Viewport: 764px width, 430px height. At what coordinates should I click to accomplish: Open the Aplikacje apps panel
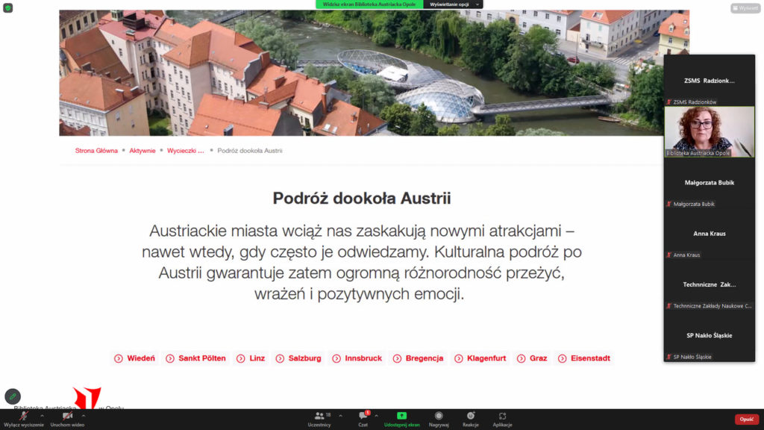point(502,418)
